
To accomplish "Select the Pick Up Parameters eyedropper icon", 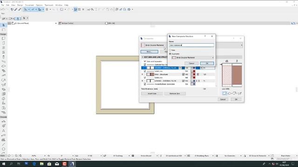I will tap(16, 9).
